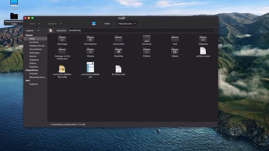
Task: Open the Atrás history dropdown arrow
Action: tap(39, 23)
